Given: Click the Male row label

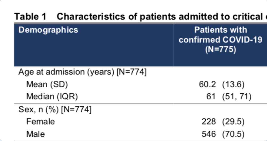Looking at the screenshot, I should 36,134.
